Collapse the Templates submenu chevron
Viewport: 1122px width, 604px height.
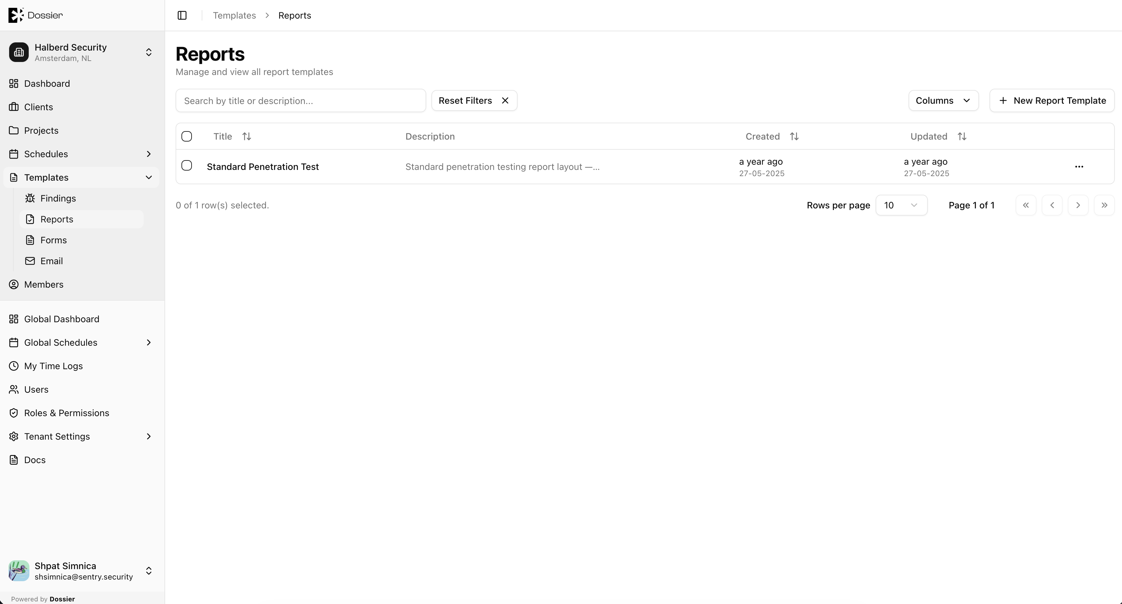pos(148,177)
